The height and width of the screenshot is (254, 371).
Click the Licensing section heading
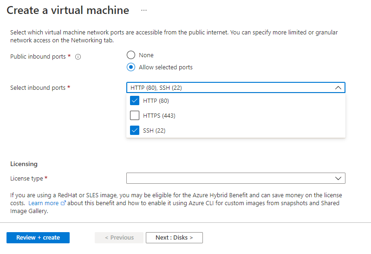coord(24,164)
